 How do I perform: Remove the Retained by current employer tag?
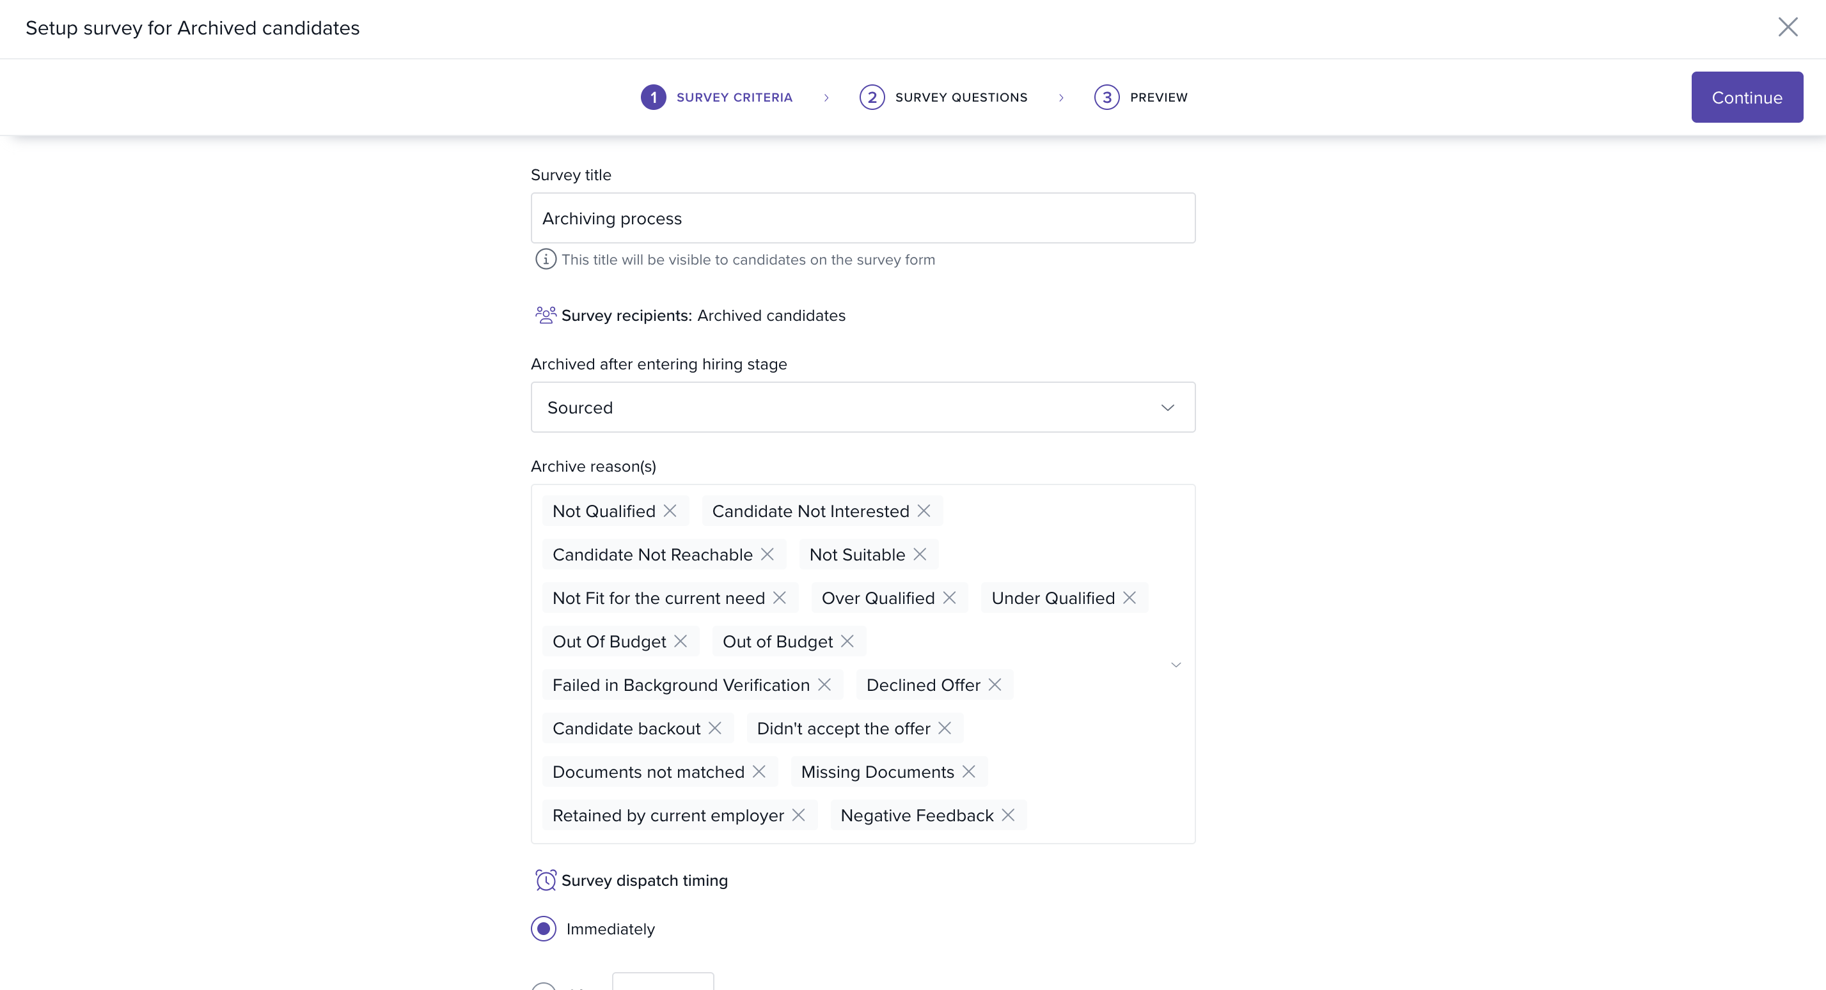click(x=798, y=815)
